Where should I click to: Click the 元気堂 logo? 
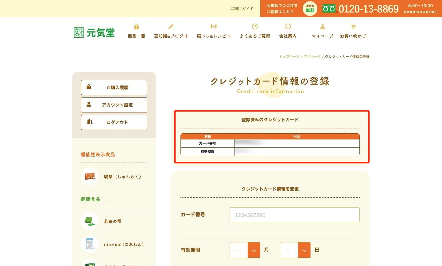pos(94,32)
